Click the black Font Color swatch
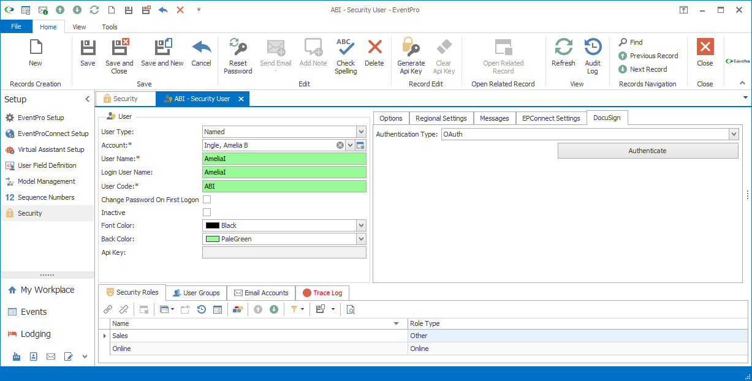The height and width of the screenshot is (381, 752). [x=213, y=225]
